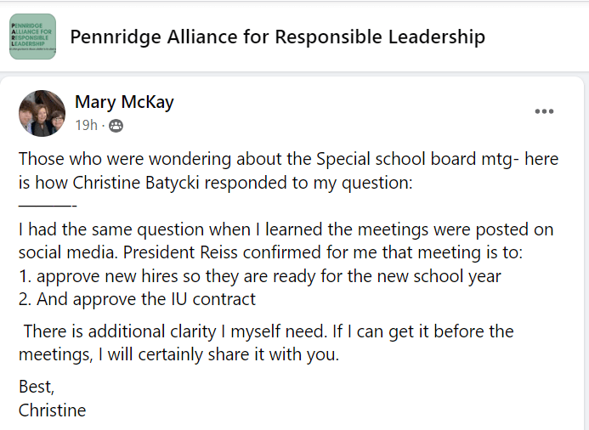Click the group audience icon beside 19h
589x430 pixels.
click(x=116, y=126)
